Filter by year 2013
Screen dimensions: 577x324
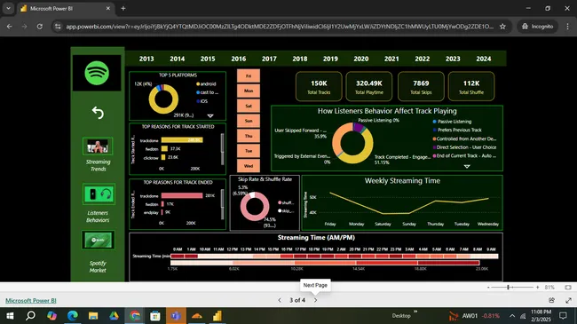coord(146,59)
